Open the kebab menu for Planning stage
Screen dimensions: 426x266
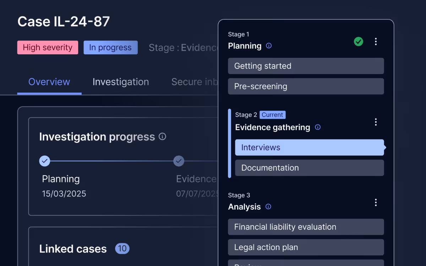(x=376, y=41)
